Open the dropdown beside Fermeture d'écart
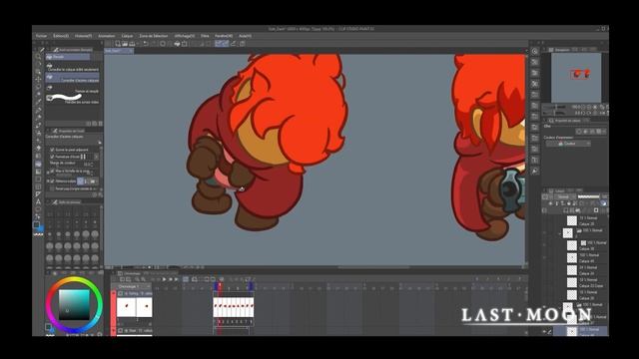This screenshot has height=359, width=639. click(x=96, y=157)
